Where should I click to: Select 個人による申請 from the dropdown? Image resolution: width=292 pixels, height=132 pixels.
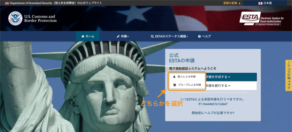[187, 76]
